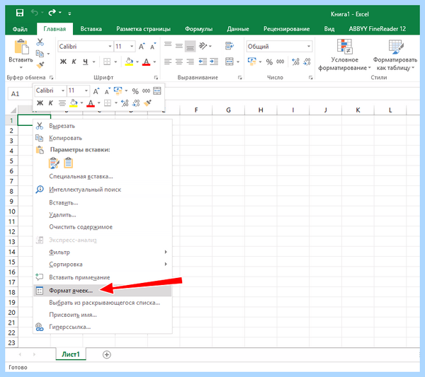Viewport: 425px width, 377px height.
Task: Click the select-all corner triangle
Action: [x=13, y=110]
